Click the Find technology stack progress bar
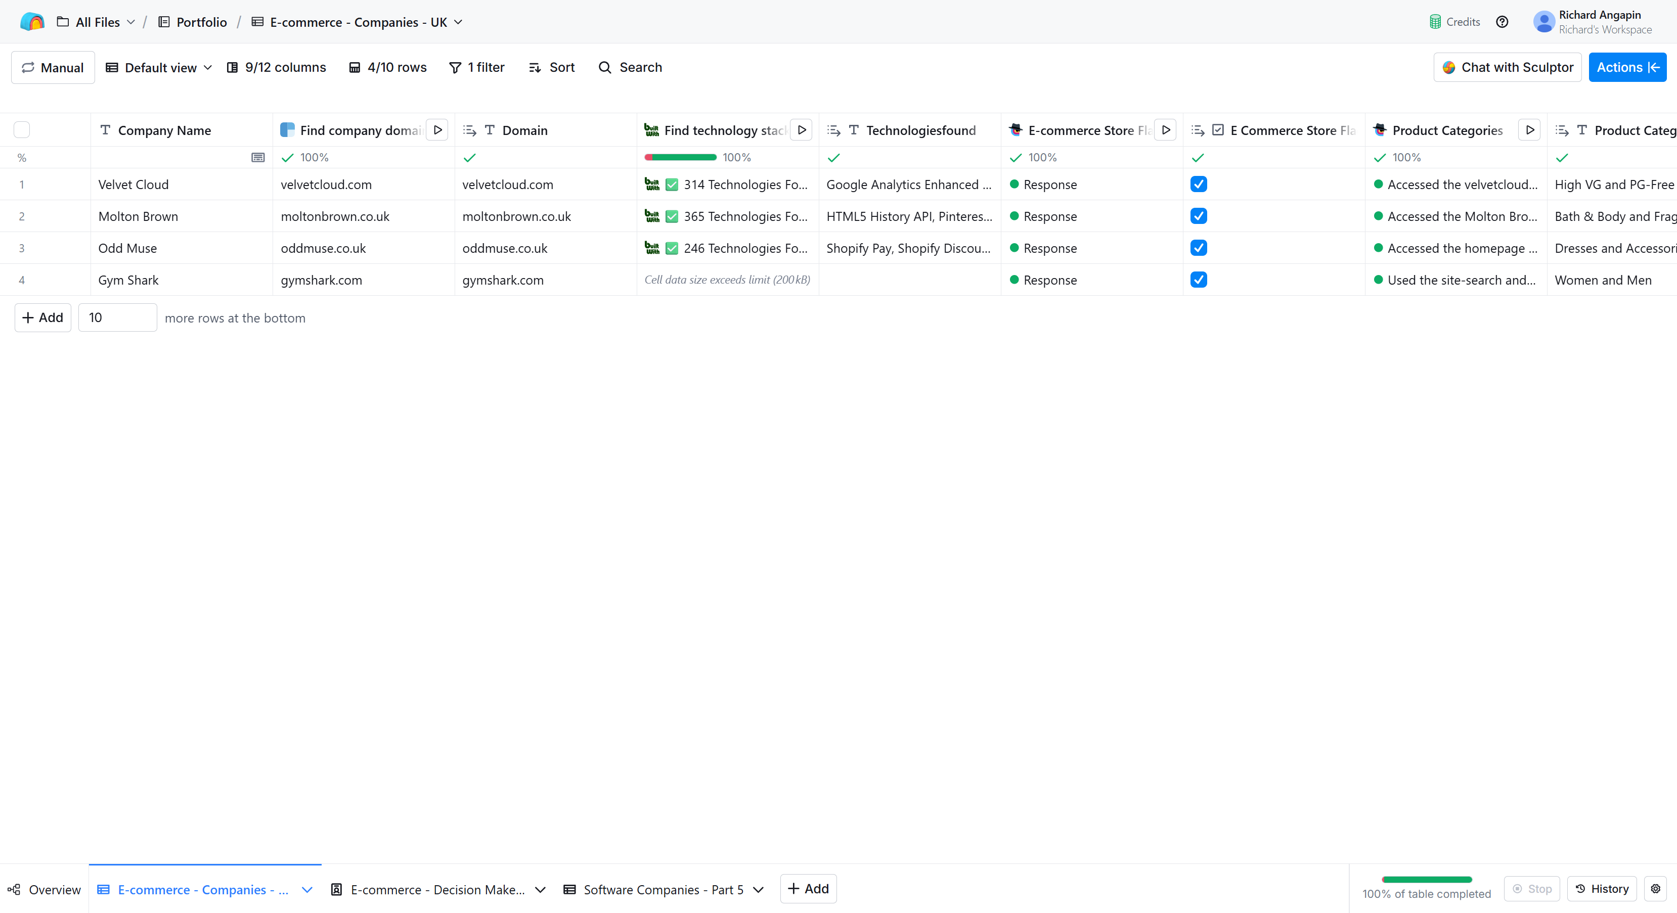 (680, 158)
